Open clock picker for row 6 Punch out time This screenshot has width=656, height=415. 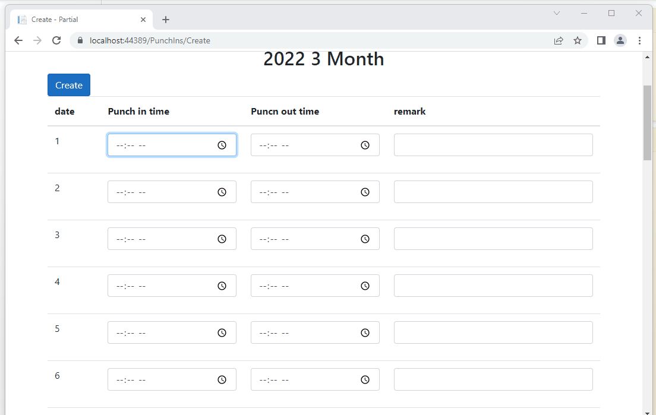(x=365, y=379)
